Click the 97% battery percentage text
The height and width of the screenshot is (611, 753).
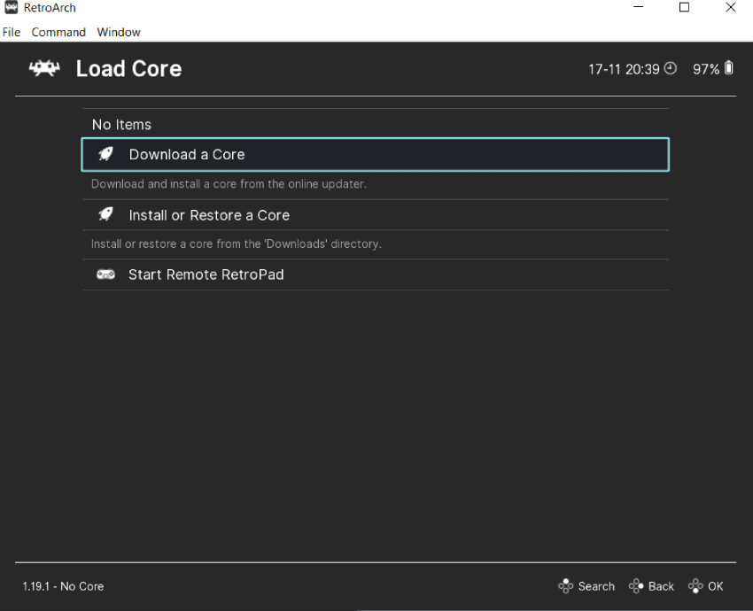(x=706, y=69)
